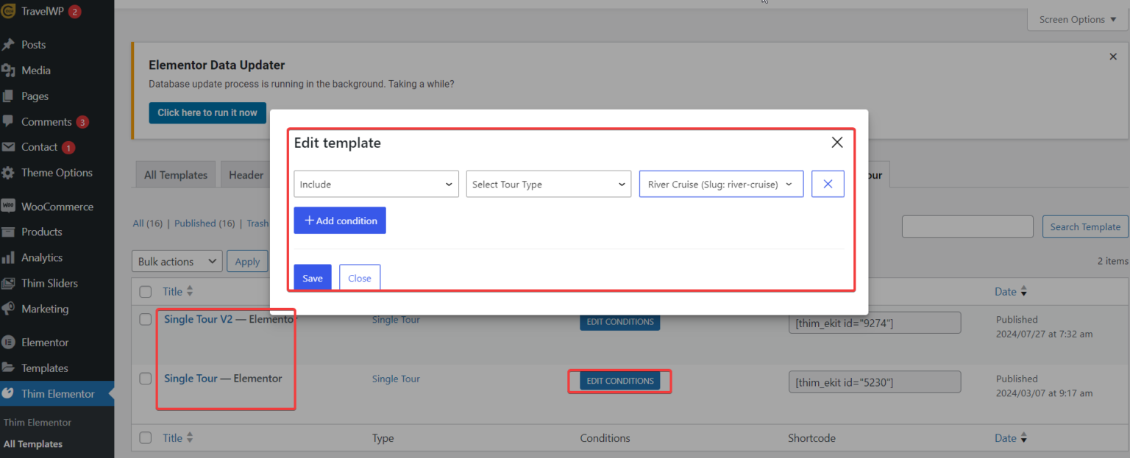Image resolution: width=1130 pixels, height=458 pixels.
Task: Switch to the All Templates tab
Action: coord(176,175)
